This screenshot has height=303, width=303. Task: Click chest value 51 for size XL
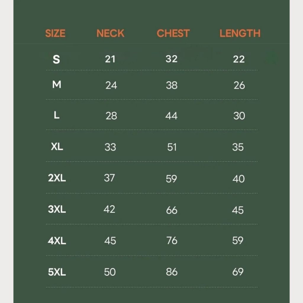(172, 147)
